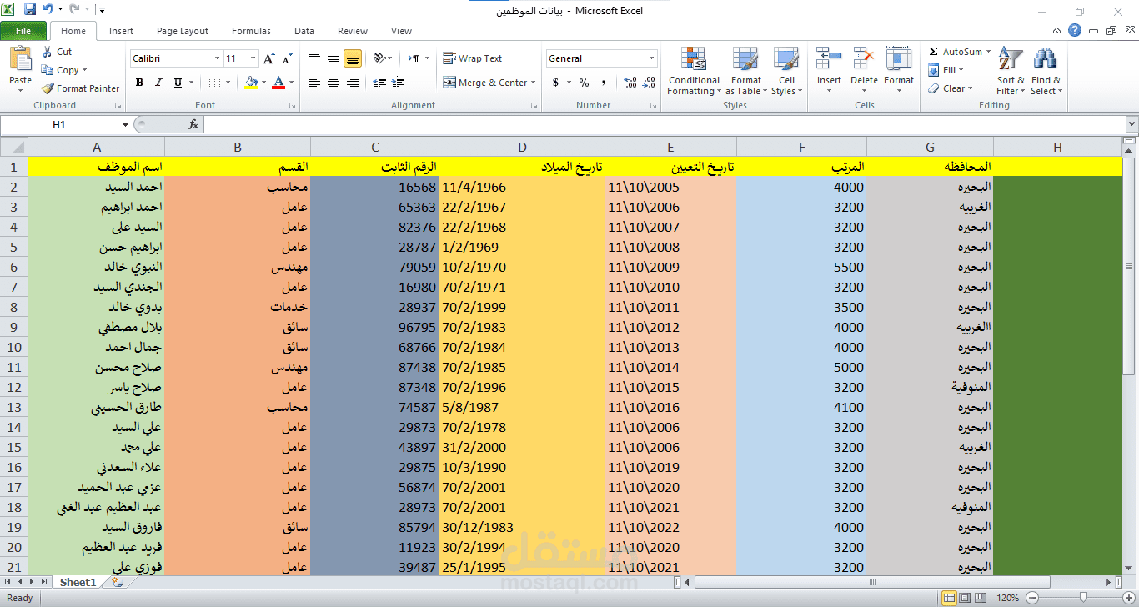
Task: Expand Merge & Center dropdown arrow
Action: (x=534, y=83)
